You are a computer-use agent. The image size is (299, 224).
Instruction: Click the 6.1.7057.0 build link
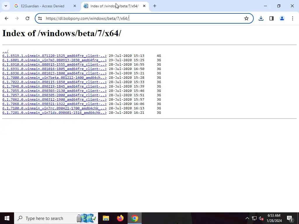point(55,95)
